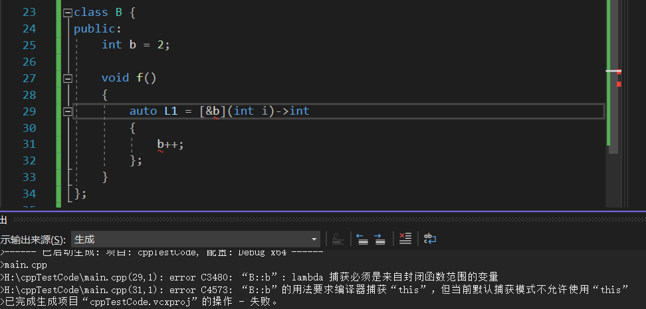Click the variable b++ with red squiggle

point(169,144)
